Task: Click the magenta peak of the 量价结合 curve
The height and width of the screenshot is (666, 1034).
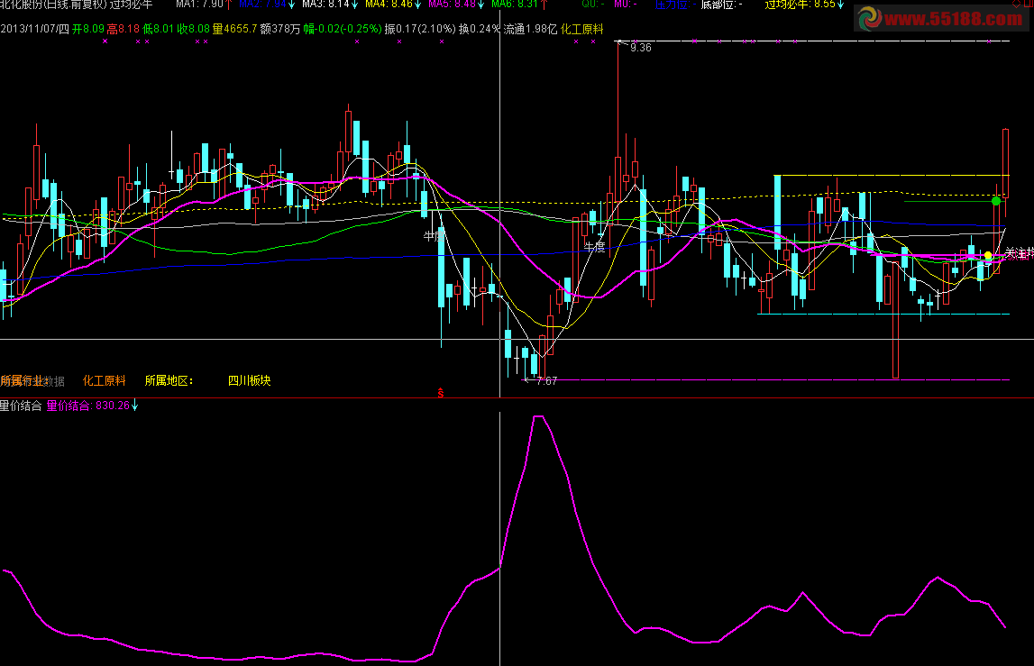Action: [538, 416]
